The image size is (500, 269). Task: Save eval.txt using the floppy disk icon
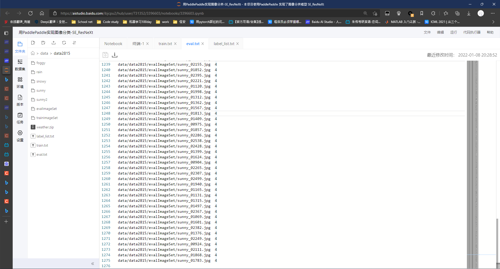[105, 55]
